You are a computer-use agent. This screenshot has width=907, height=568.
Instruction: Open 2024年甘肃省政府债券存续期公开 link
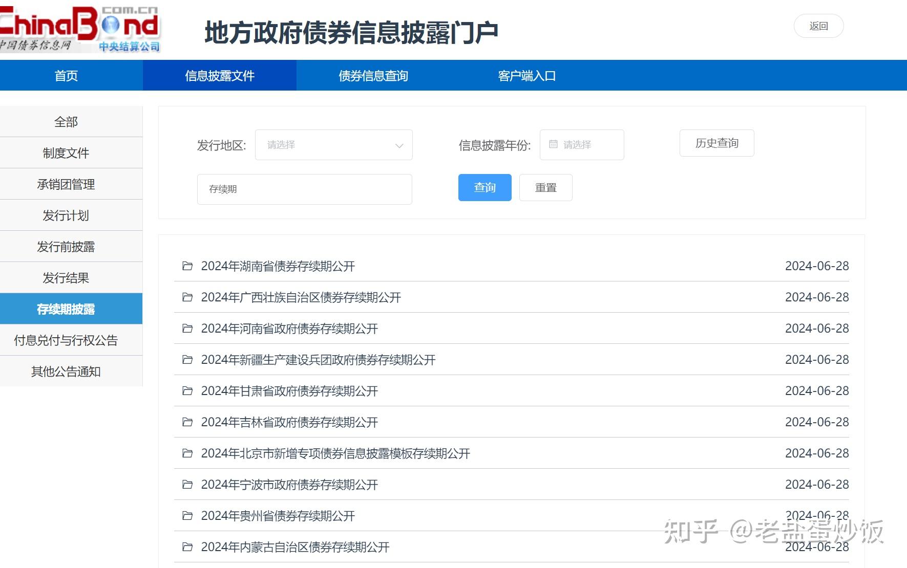(x=289, y=391)
